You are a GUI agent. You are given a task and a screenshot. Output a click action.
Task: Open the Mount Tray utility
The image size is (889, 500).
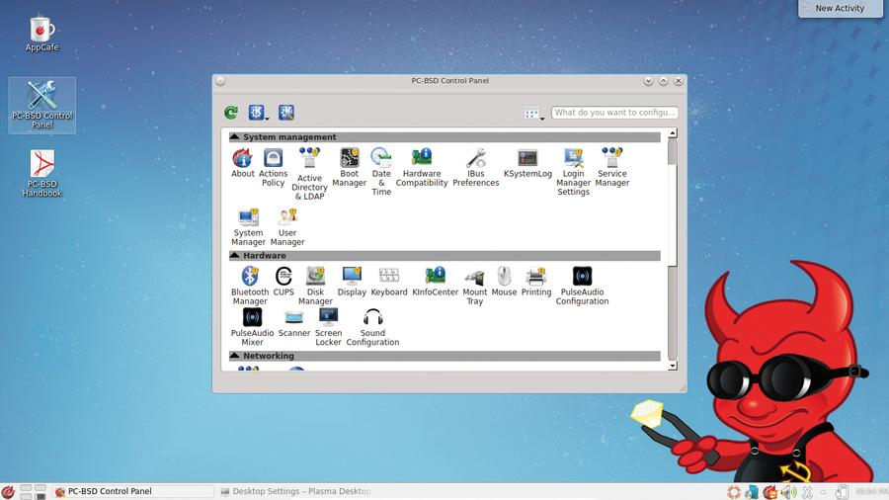(x=474, y=286)
